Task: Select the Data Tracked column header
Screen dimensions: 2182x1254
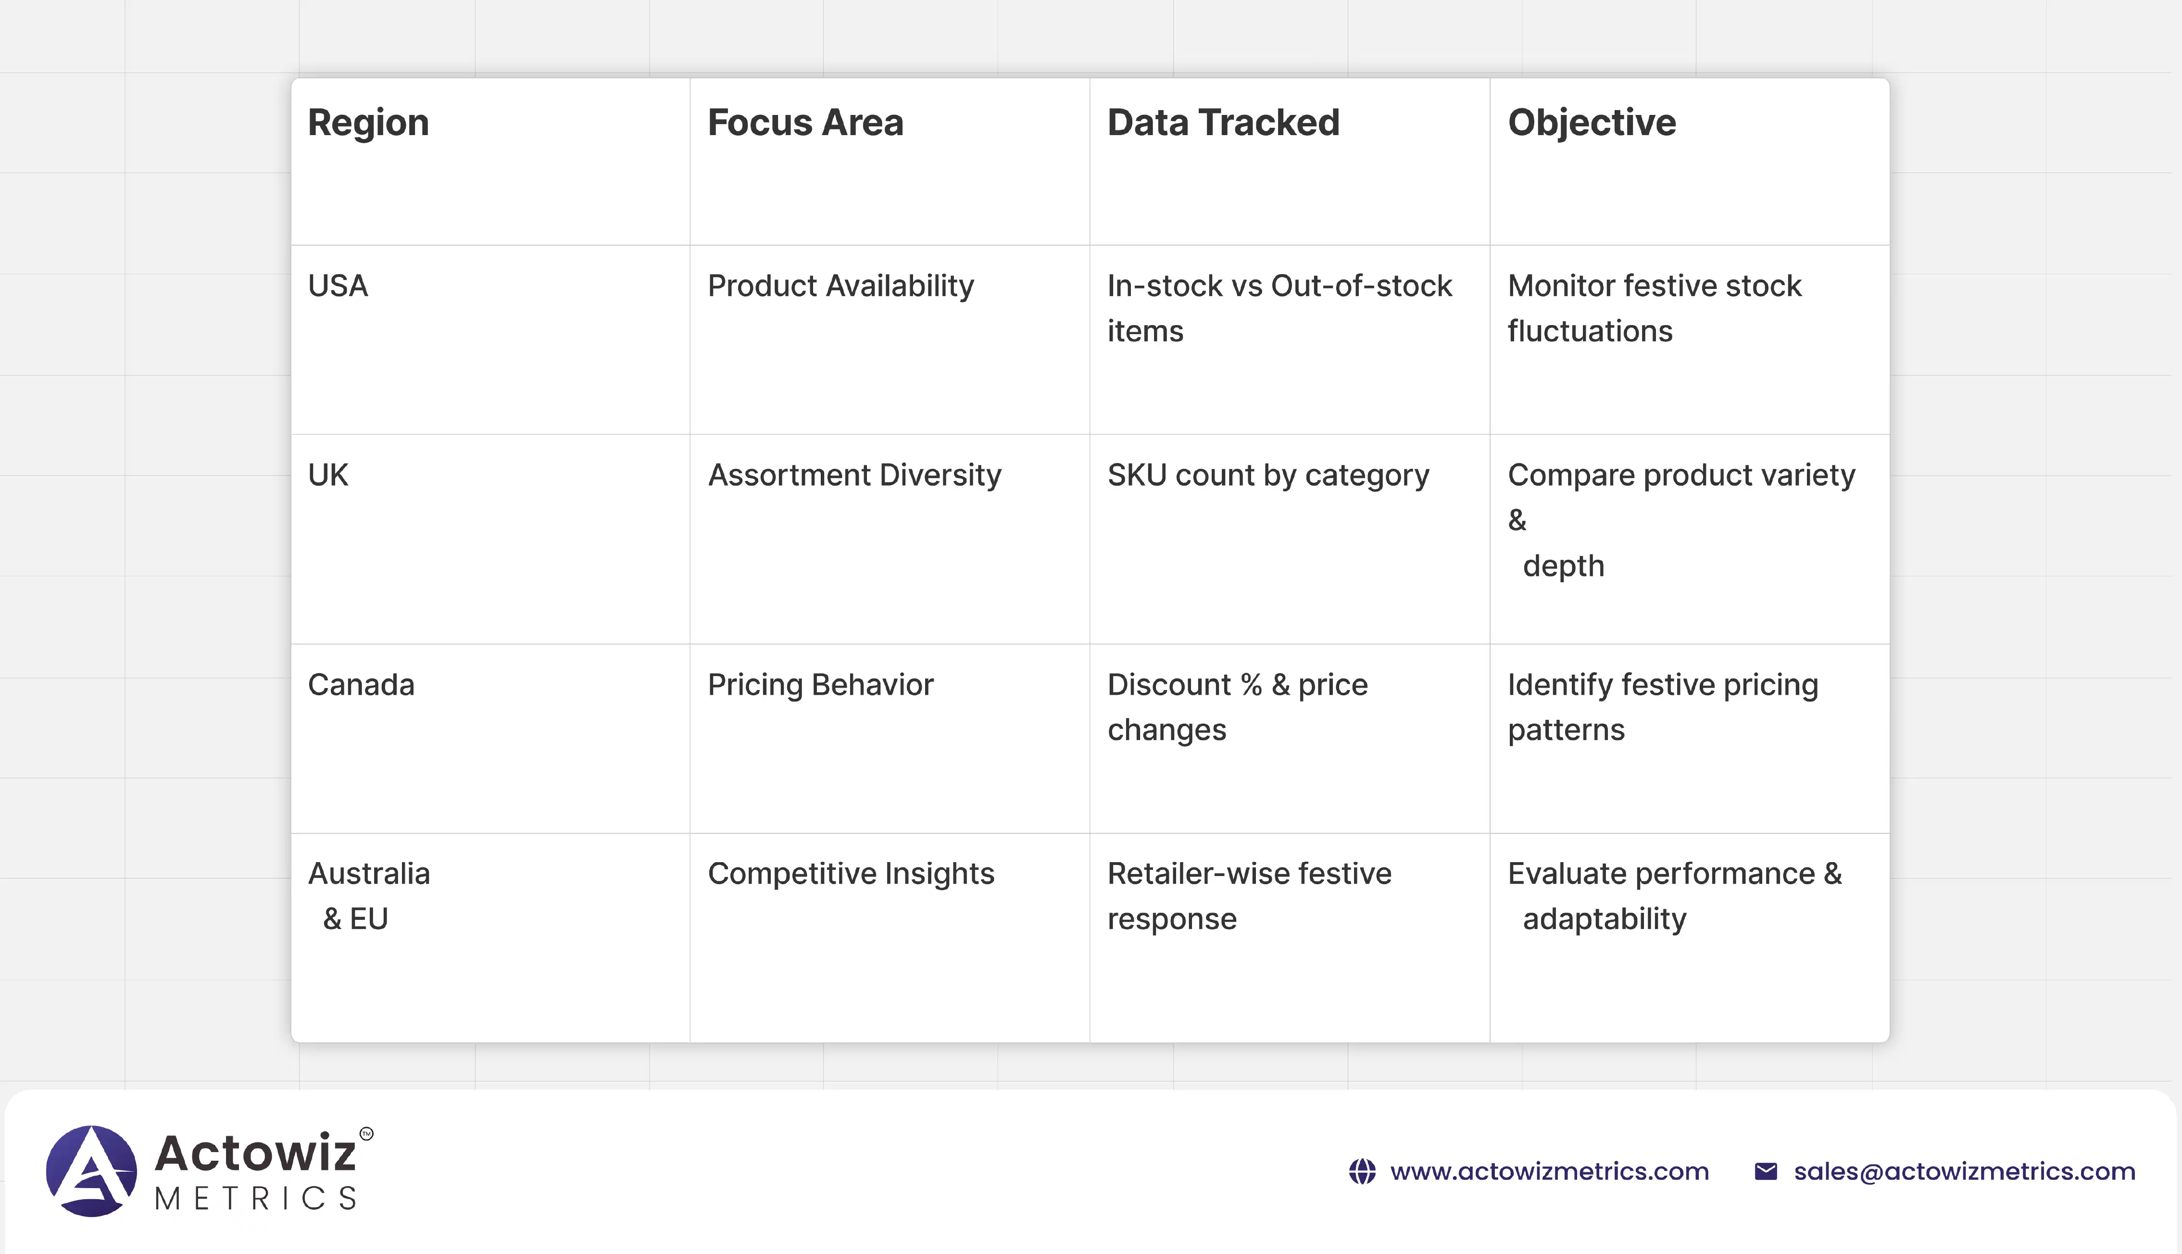Action: click(1223, 122)
